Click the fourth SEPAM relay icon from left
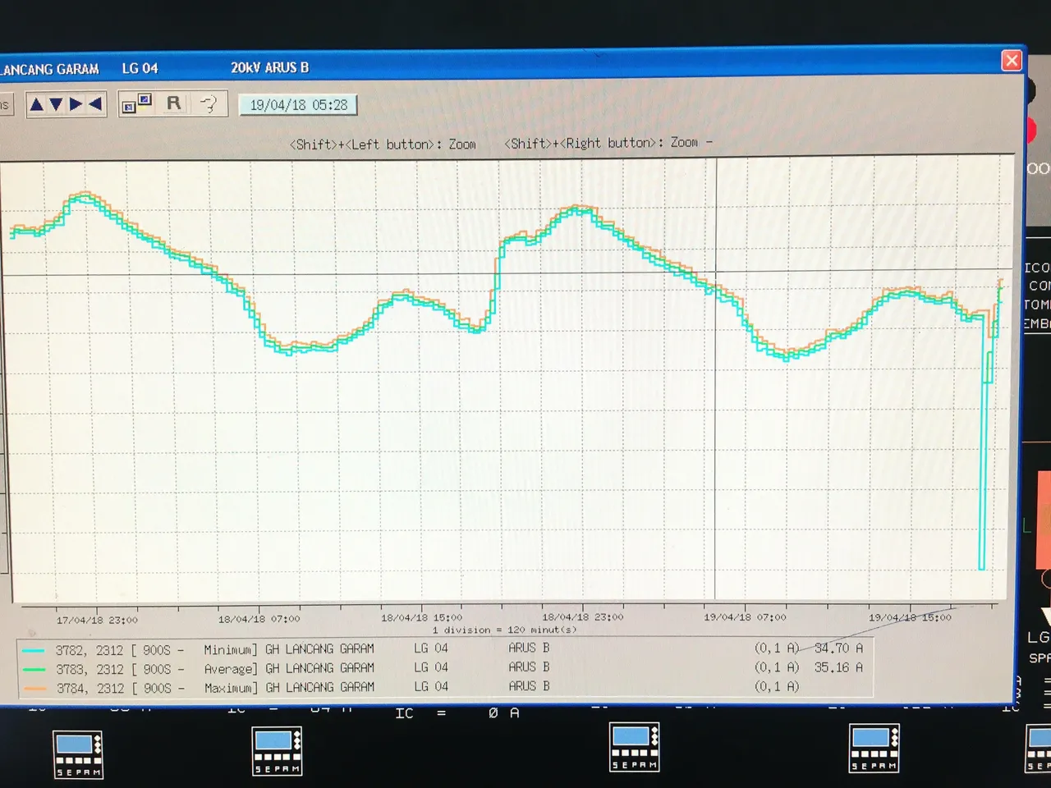1051x788 pixels. pos(874,748)
